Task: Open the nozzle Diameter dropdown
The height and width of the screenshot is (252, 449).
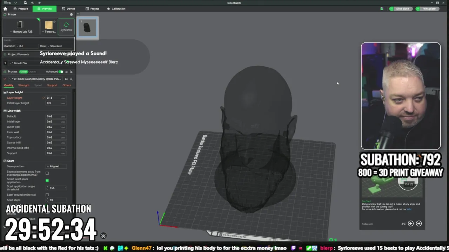Action: coord(27,46)
